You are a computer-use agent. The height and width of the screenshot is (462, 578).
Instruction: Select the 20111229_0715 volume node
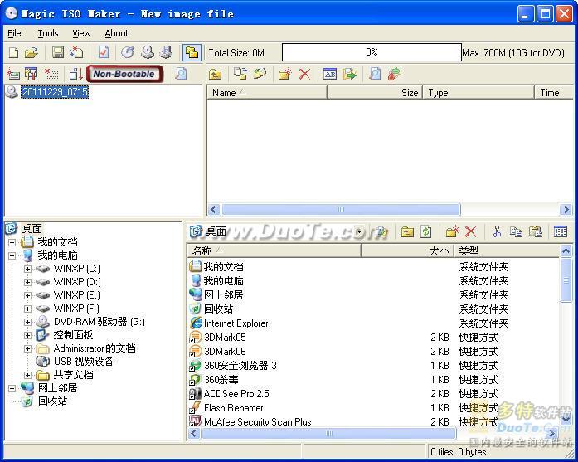tap(55, 91)
